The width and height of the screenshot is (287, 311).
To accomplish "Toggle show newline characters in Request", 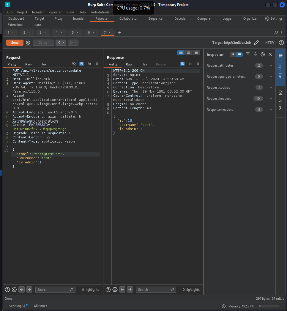I will coord(89,64).
